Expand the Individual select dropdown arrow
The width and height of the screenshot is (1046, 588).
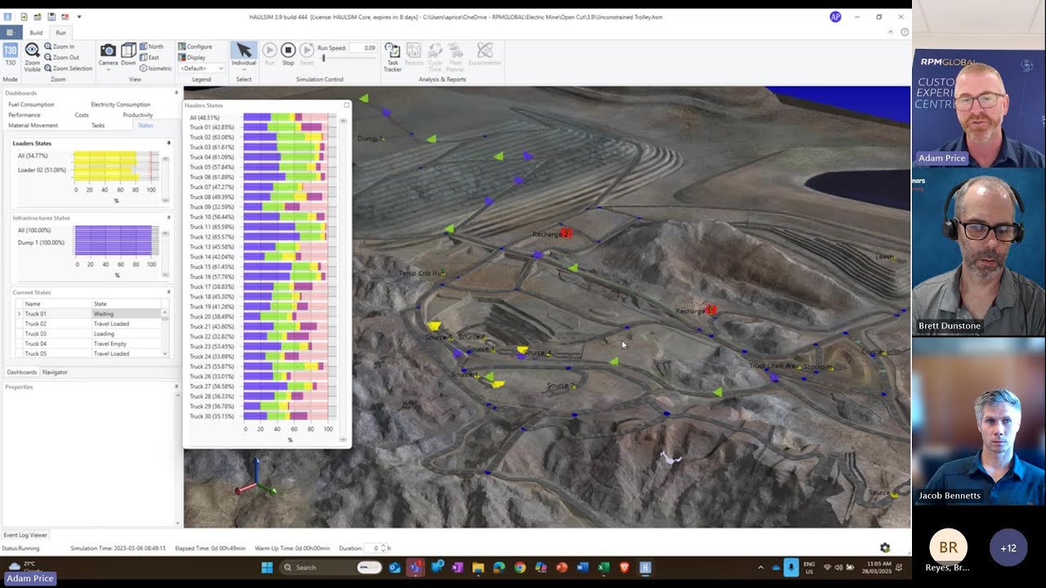(x=244, y=69)
